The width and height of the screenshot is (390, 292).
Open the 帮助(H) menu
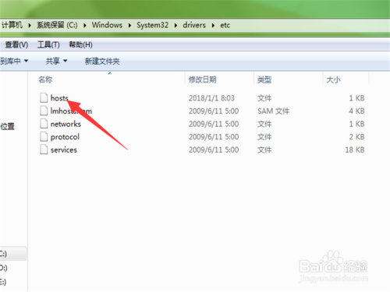click(x=80, y=45)
